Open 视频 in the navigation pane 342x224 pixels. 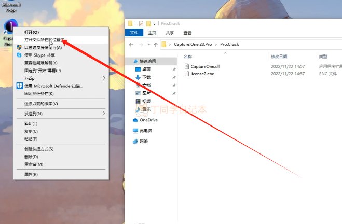pyautogui.click(x=146, y=101)
